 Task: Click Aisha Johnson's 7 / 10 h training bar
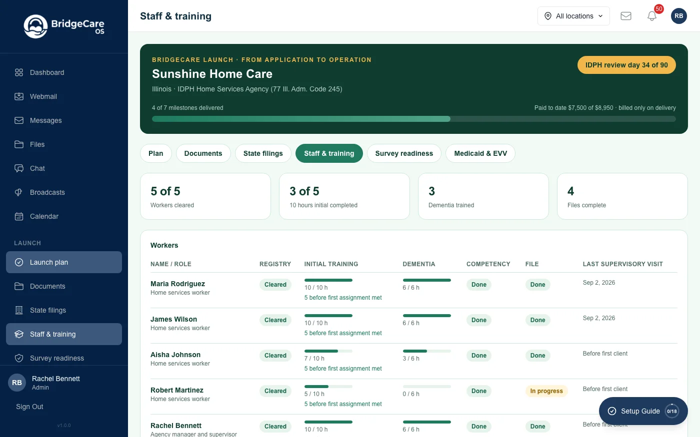pos(328,351)
